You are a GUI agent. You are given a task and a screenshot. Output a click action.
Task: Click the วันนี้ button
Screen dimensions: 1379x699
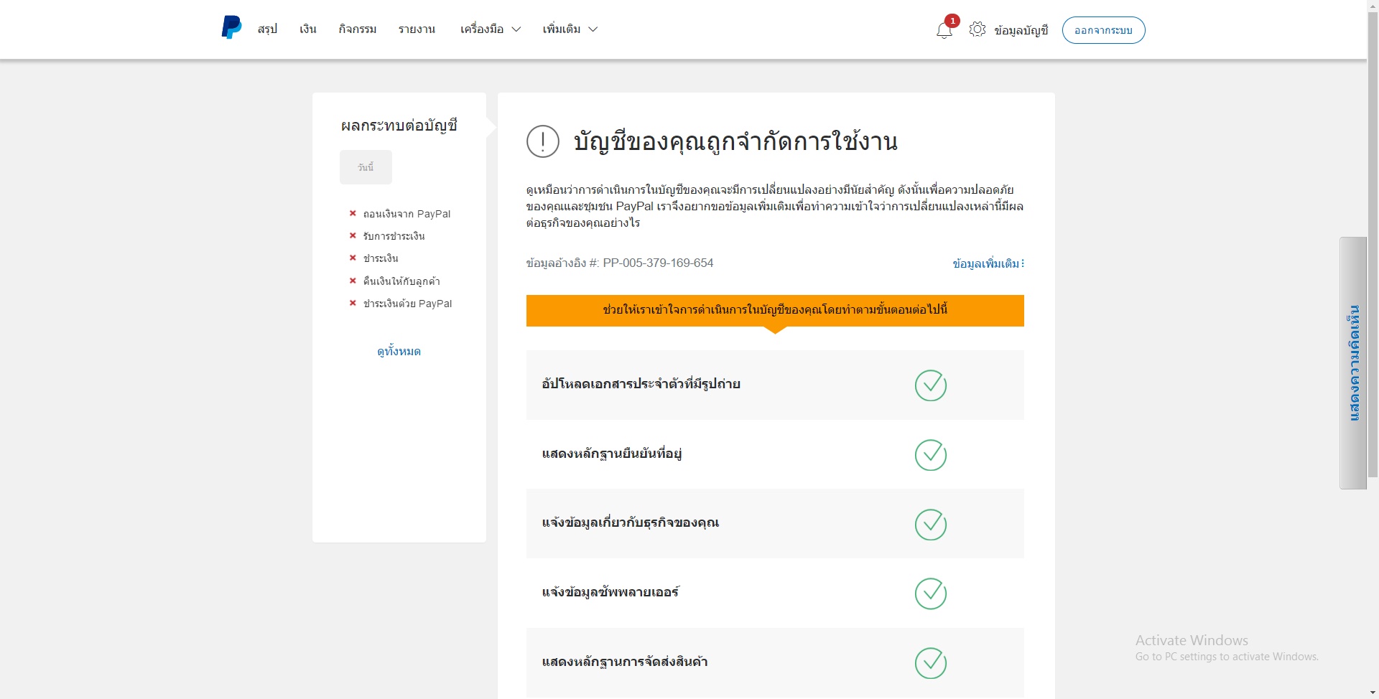click(366, 167)
